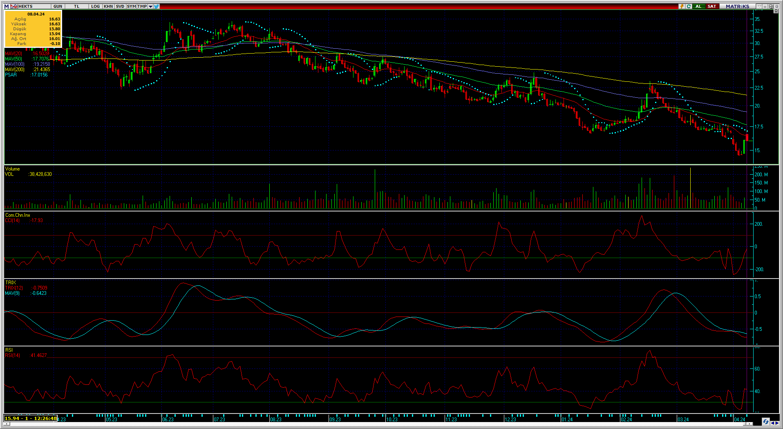Click the Kapanış value 15.94
Image resolution: width=783 pixels, height=429 pixels.
click(x=55, y=34)
